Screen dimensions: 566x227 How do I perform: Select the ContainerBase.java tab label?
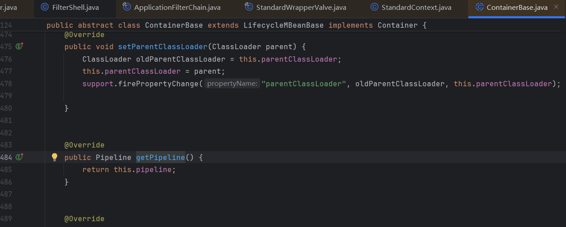[517, 8]
